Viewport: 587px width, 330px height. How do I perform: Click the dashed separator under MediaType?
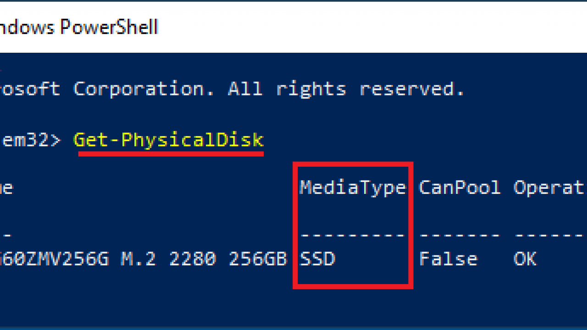(x=353, y=235)
